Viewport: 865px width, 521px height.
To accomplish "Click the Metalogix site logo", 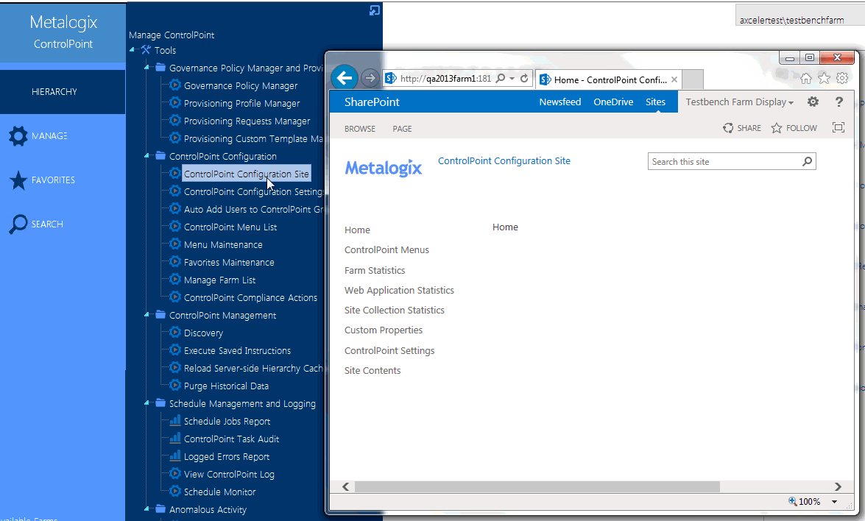I will point(384,168).
